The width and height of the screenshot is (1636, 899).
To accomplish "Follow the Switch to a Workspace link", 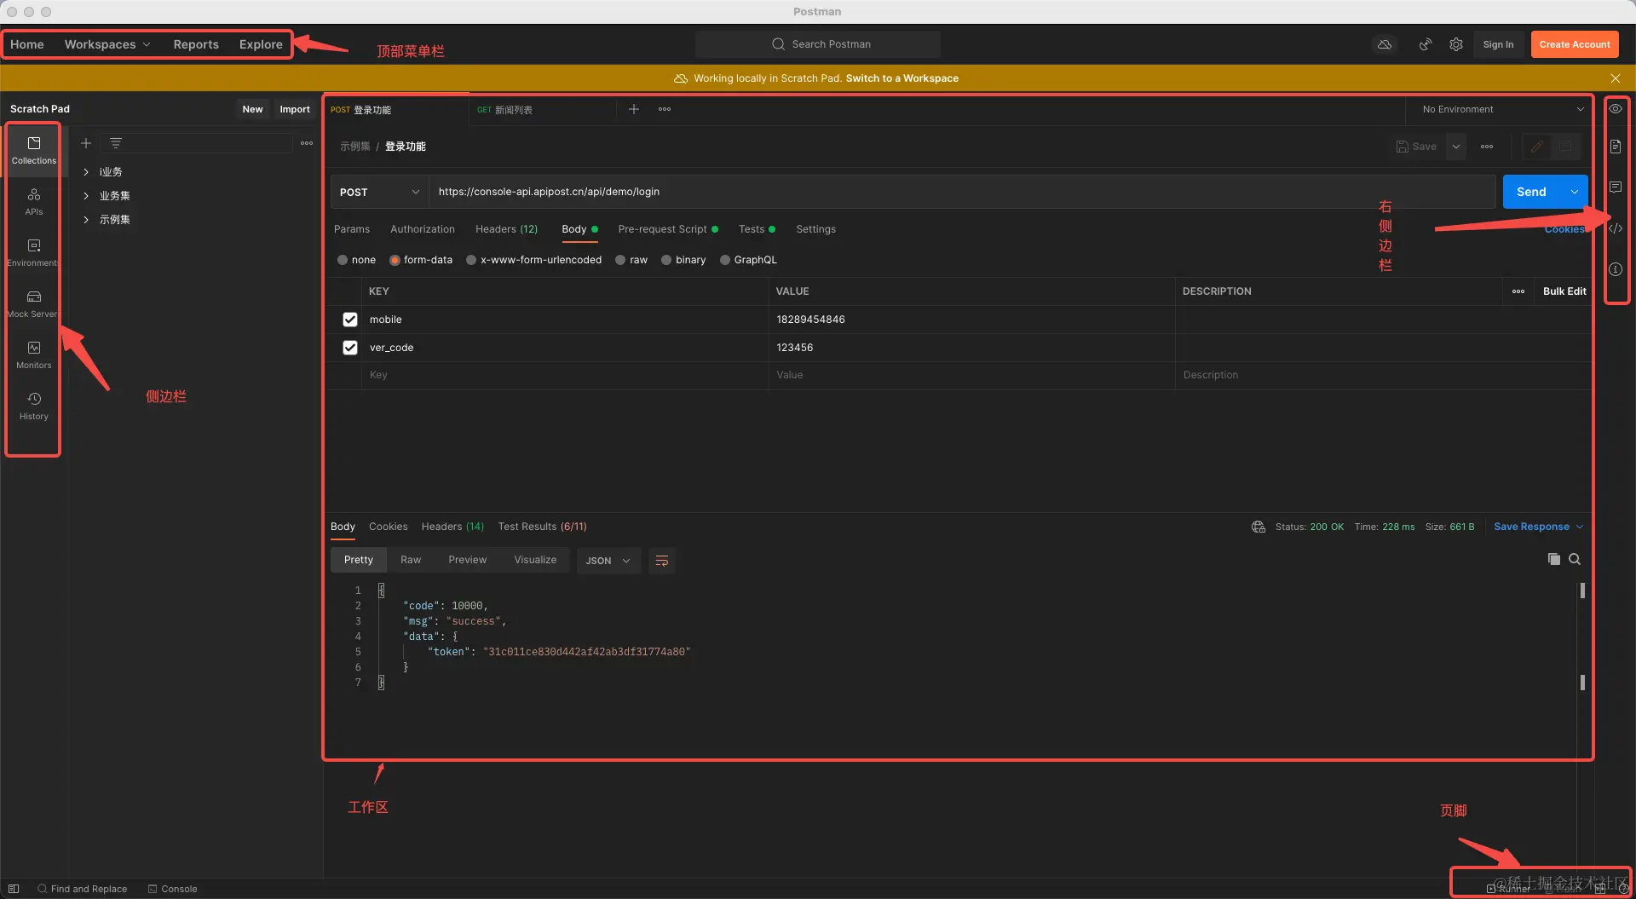I will 902,78.
